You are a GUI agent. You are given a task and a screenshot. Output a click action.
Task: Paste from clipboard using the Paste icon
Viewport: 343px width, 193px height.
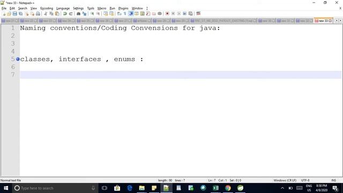tap(57, 13)
